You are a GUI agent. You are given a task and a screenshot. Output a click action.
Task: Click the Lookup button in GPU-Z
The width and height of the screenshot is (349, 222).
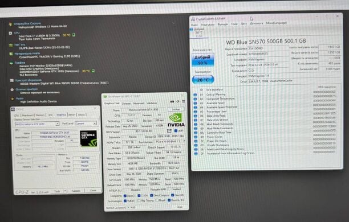[176, 109]
